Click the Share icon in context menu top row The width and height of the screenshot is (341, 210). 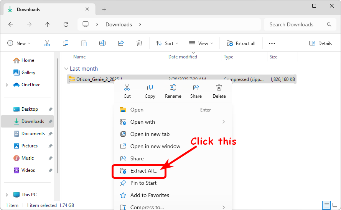tap(196, 88)
